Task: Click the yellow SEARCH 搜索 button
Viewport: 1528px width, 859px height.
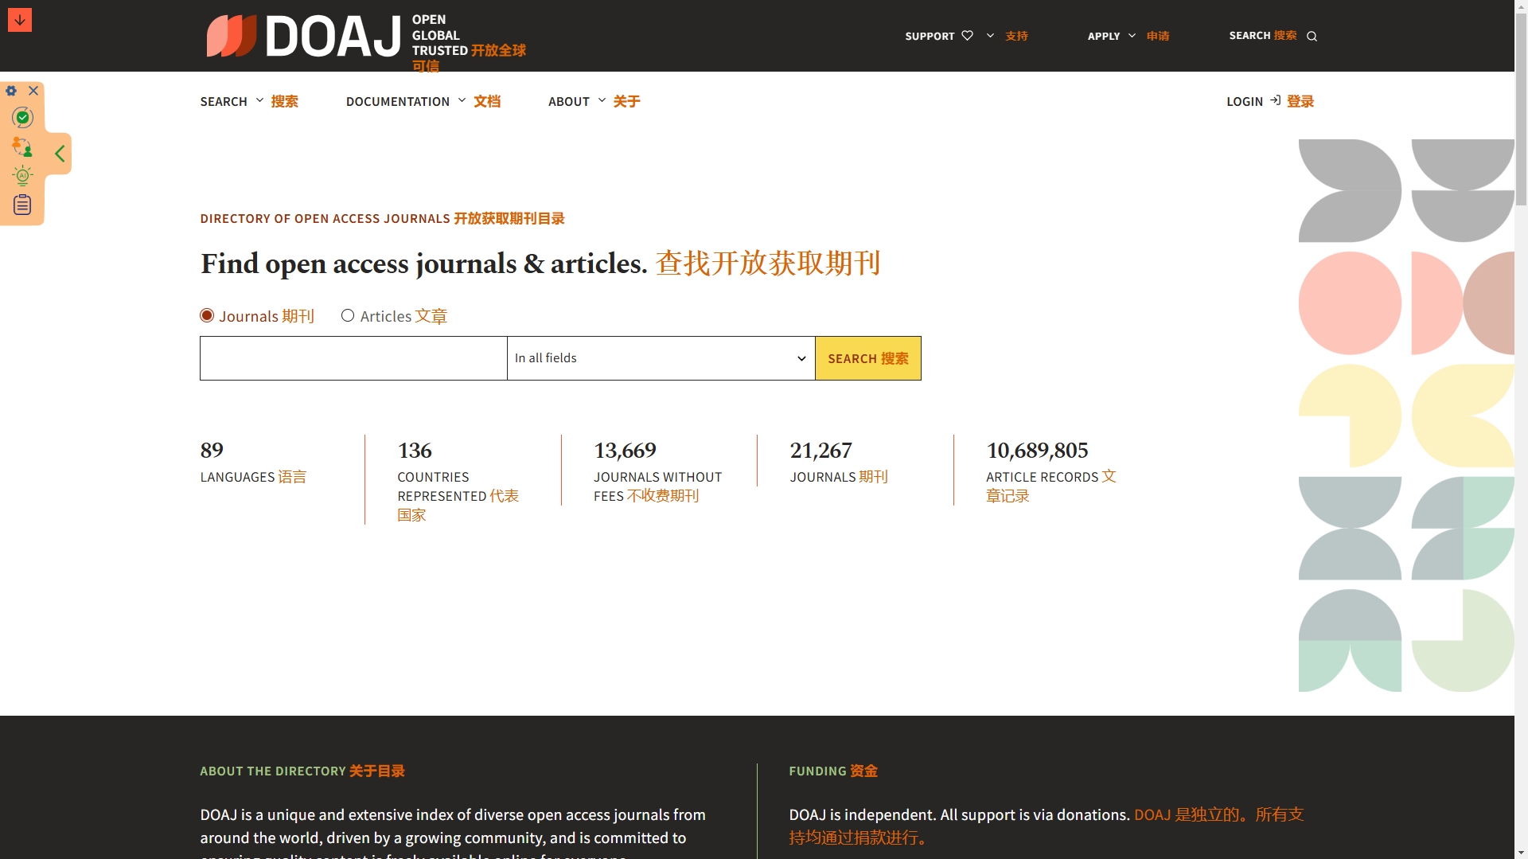Action: tap(868, 358)
